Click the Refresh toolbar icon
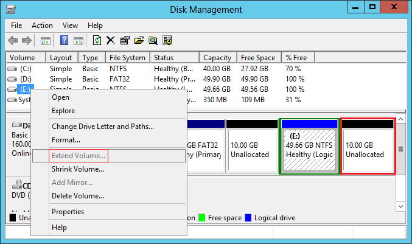Image resolution: width=412 pixels, height=244 pixels. [97, 41]
